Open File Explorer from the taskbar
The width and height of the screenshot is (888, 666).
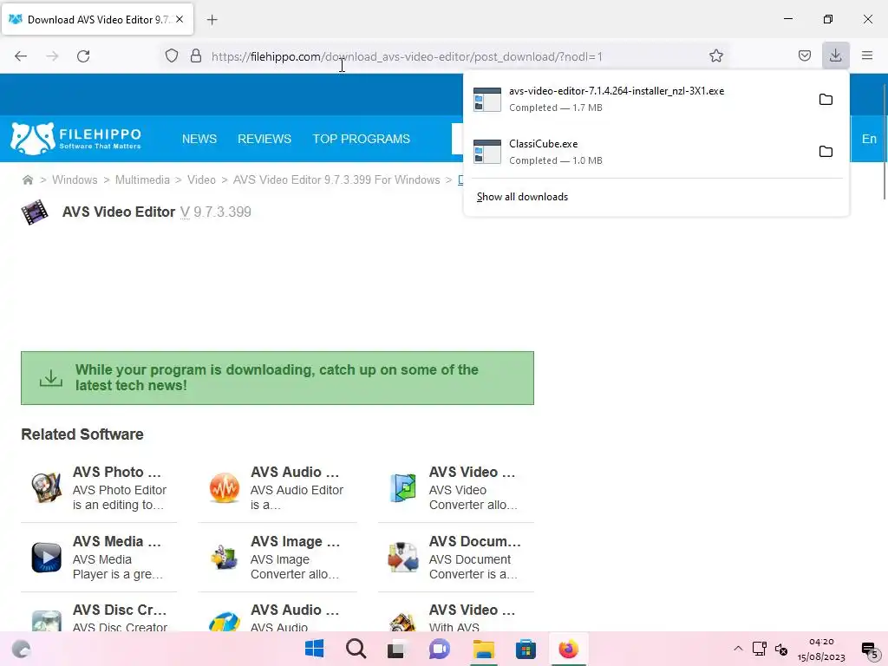(x=484, y=649)
